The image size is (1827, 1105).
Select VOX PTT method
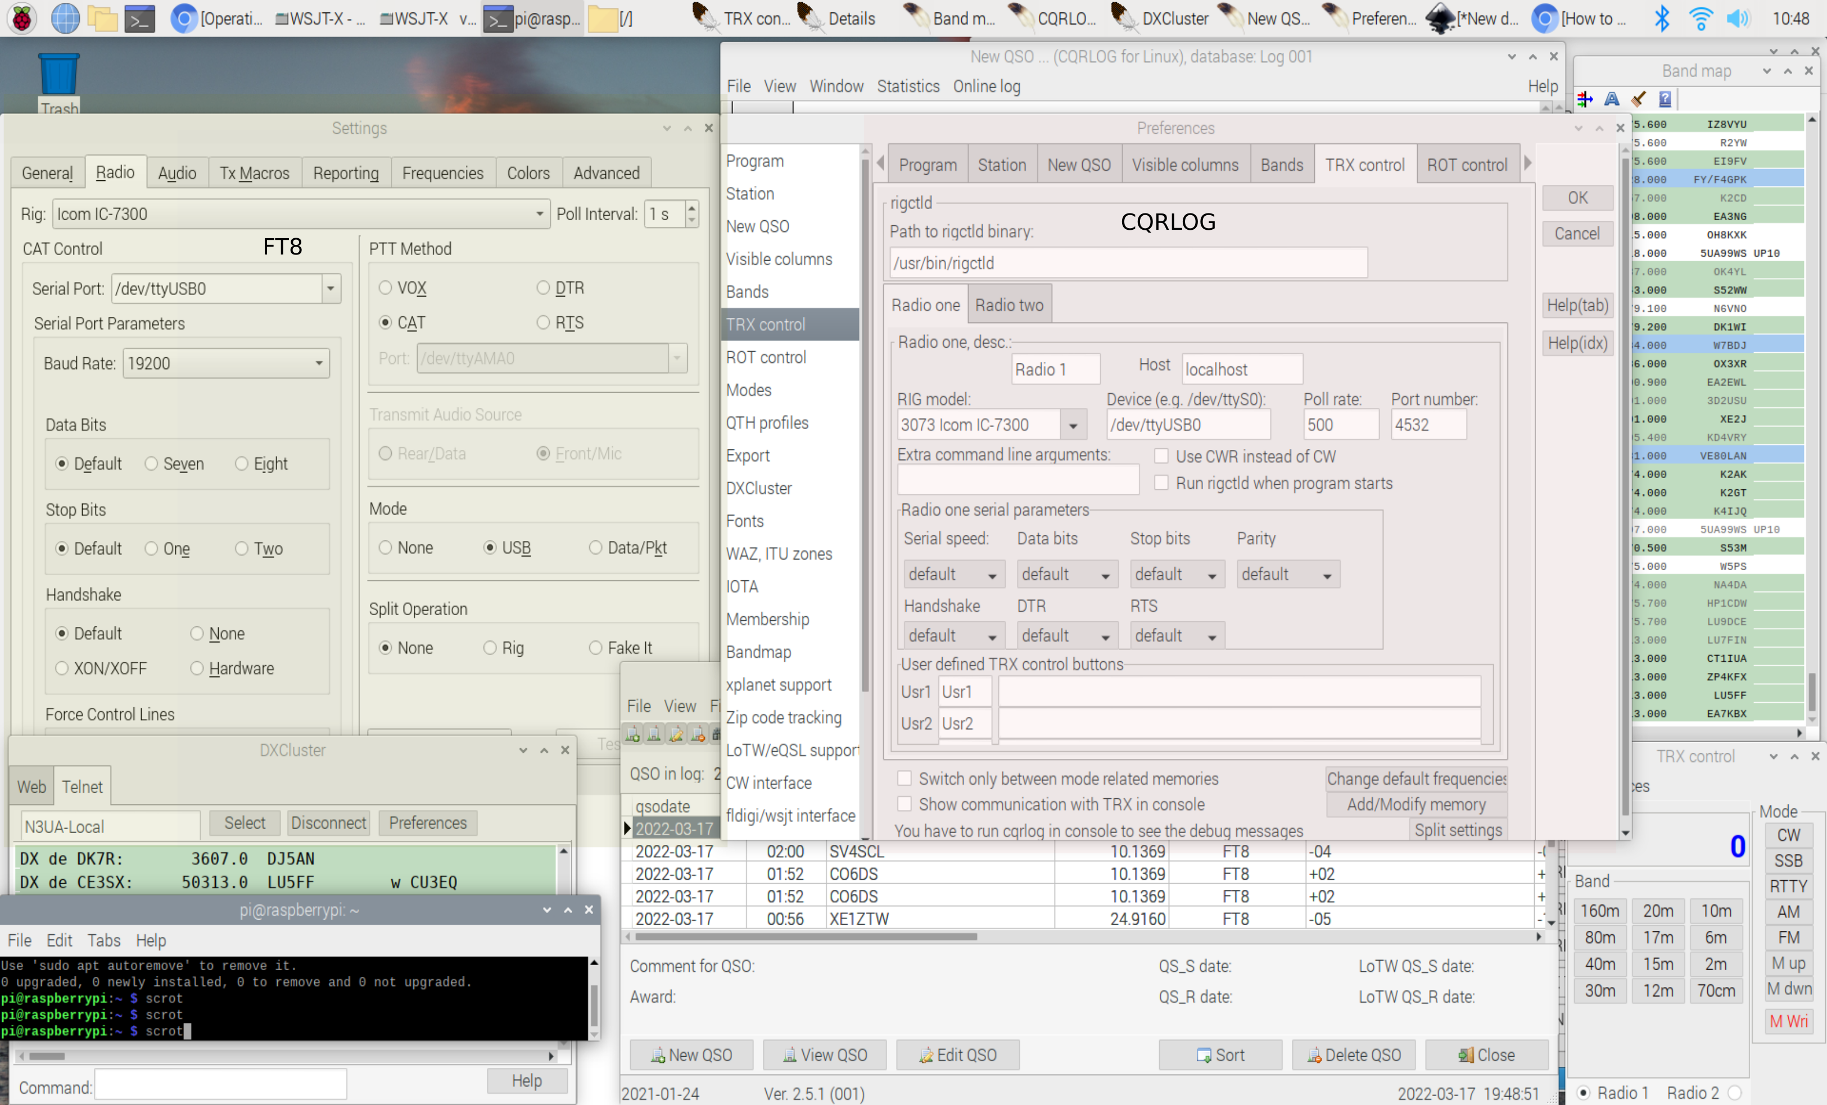pyautogui.click(x=403, y=288)
